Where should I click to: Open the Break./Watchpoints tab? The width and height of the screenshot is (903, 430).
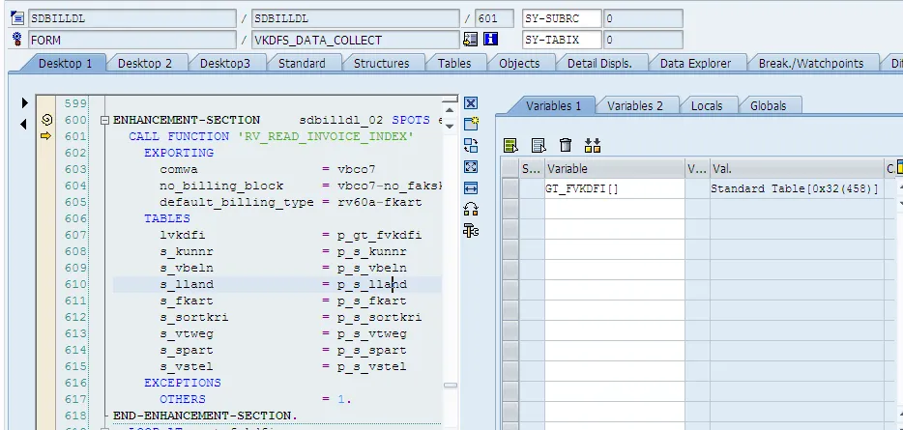[x=811, y=63]
